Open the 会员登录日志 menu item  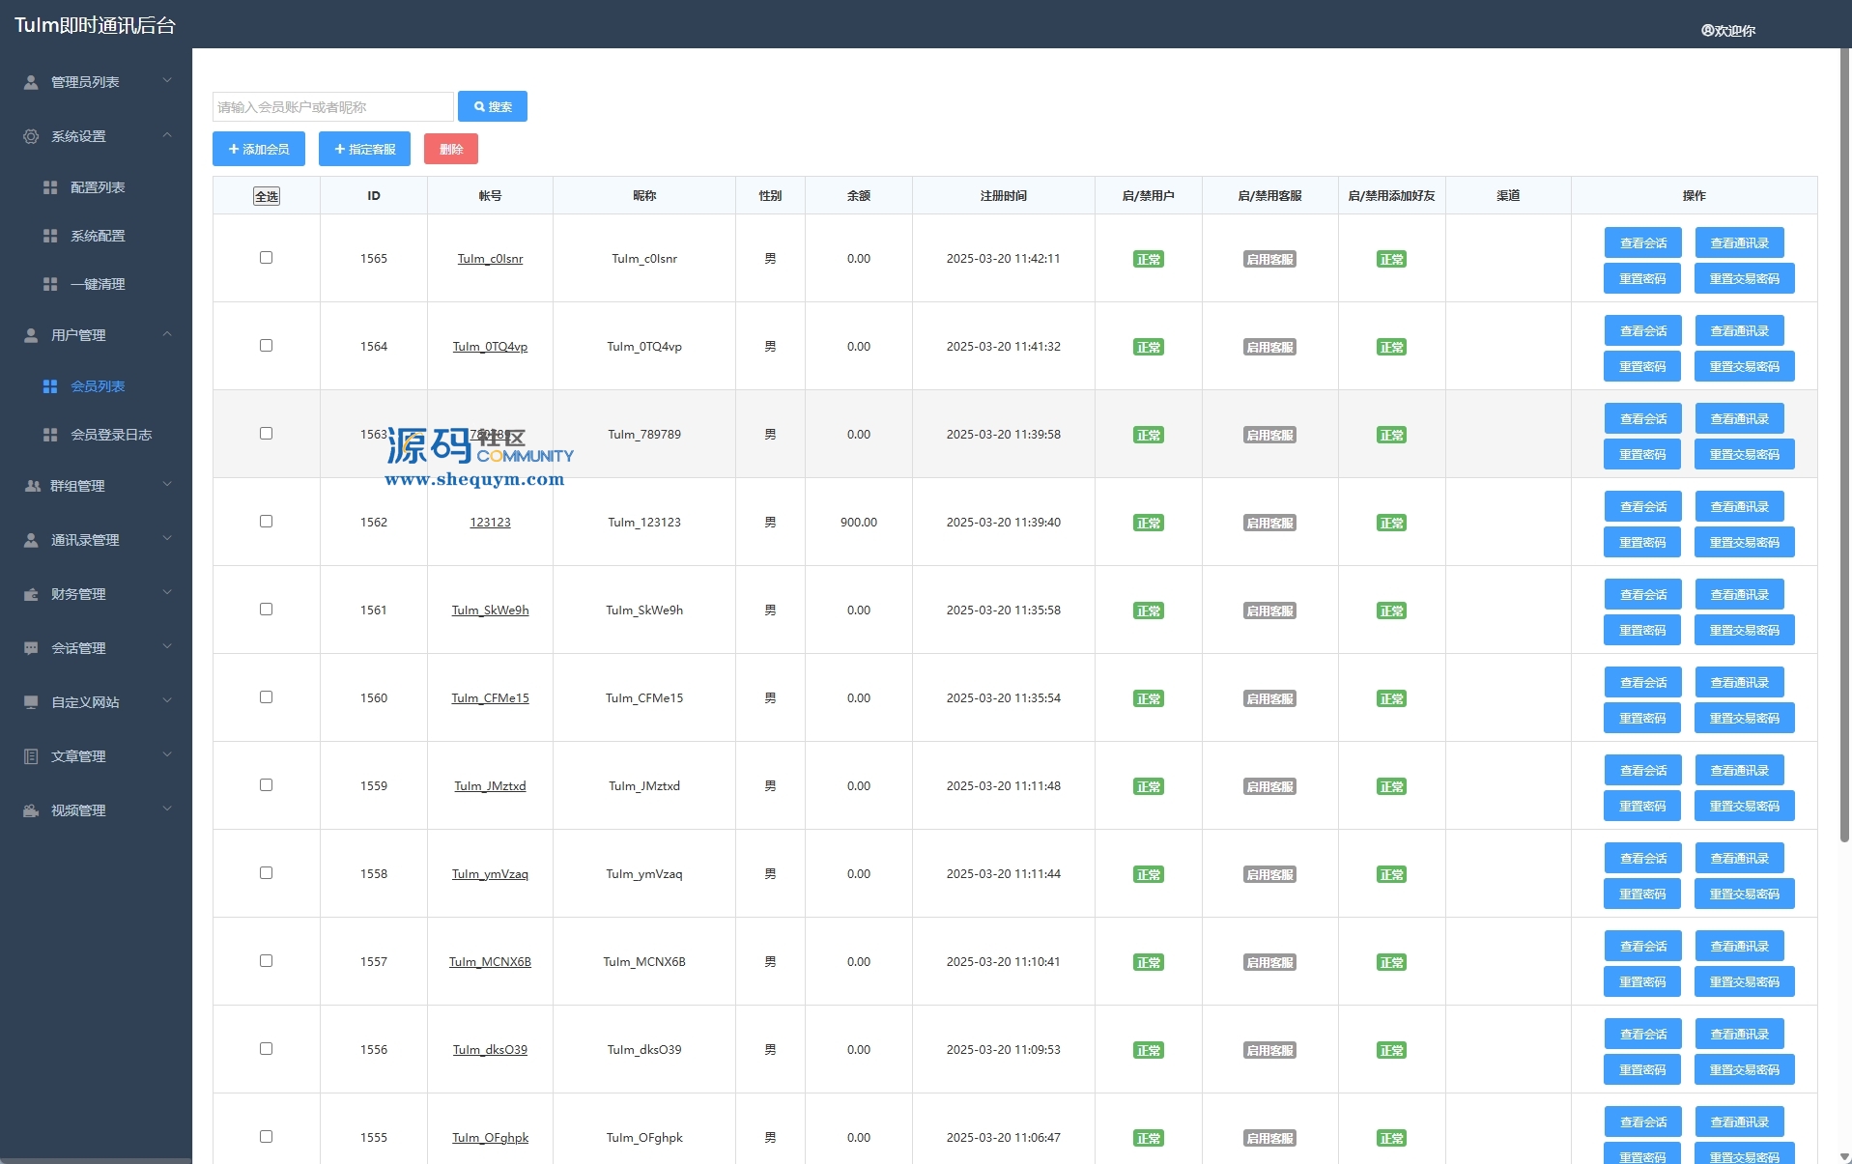pos(111,435)
